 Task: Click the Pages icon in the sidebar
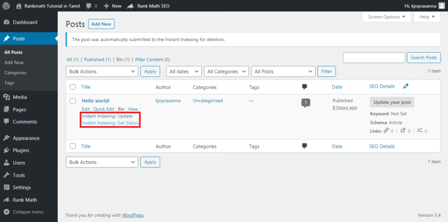[x=7, y=109]
